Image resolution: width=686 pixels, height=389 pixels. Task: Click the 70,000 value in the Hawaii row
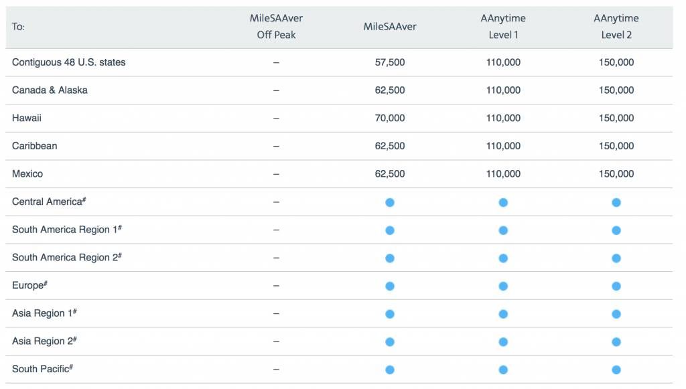pyautogui.click(x=390, y=118)
